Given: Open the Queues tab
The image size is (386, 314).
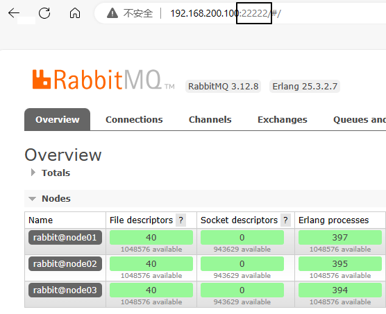Looking at the screenshot, I should coord(360,120).
